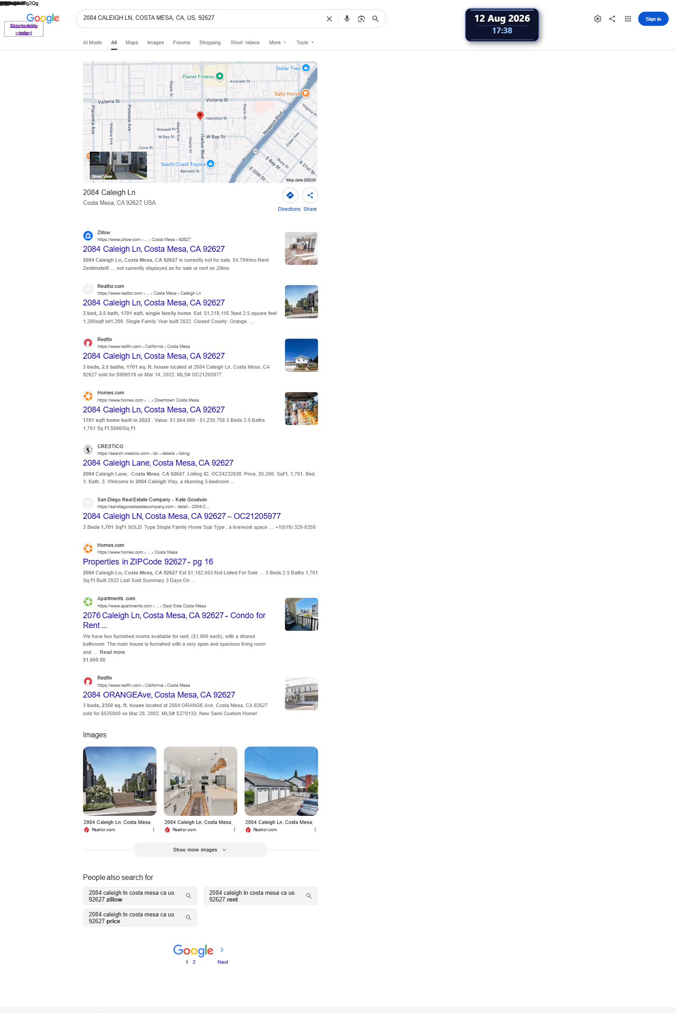Screen dimensions: 684x1013
Task: Select '2084 caleigh ln costa mesa ca us 92627 rent'
Action: tap(261, 896)
